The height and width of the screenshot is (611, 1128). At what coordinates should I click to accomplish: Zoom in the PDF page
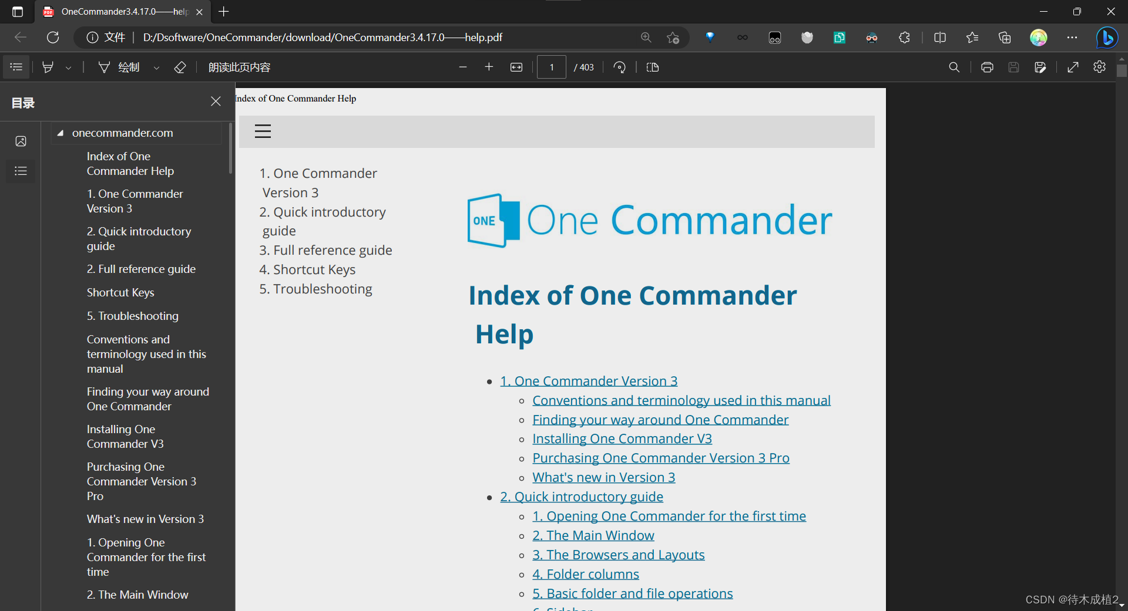[489, 67]
